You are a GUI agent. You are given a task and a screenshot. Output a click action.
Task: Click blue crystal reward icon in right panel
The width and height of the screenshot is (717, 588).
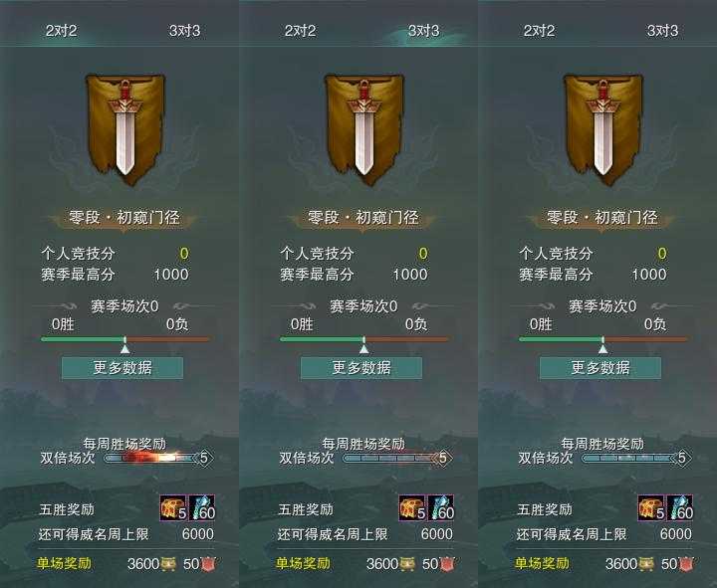(680, 507)
